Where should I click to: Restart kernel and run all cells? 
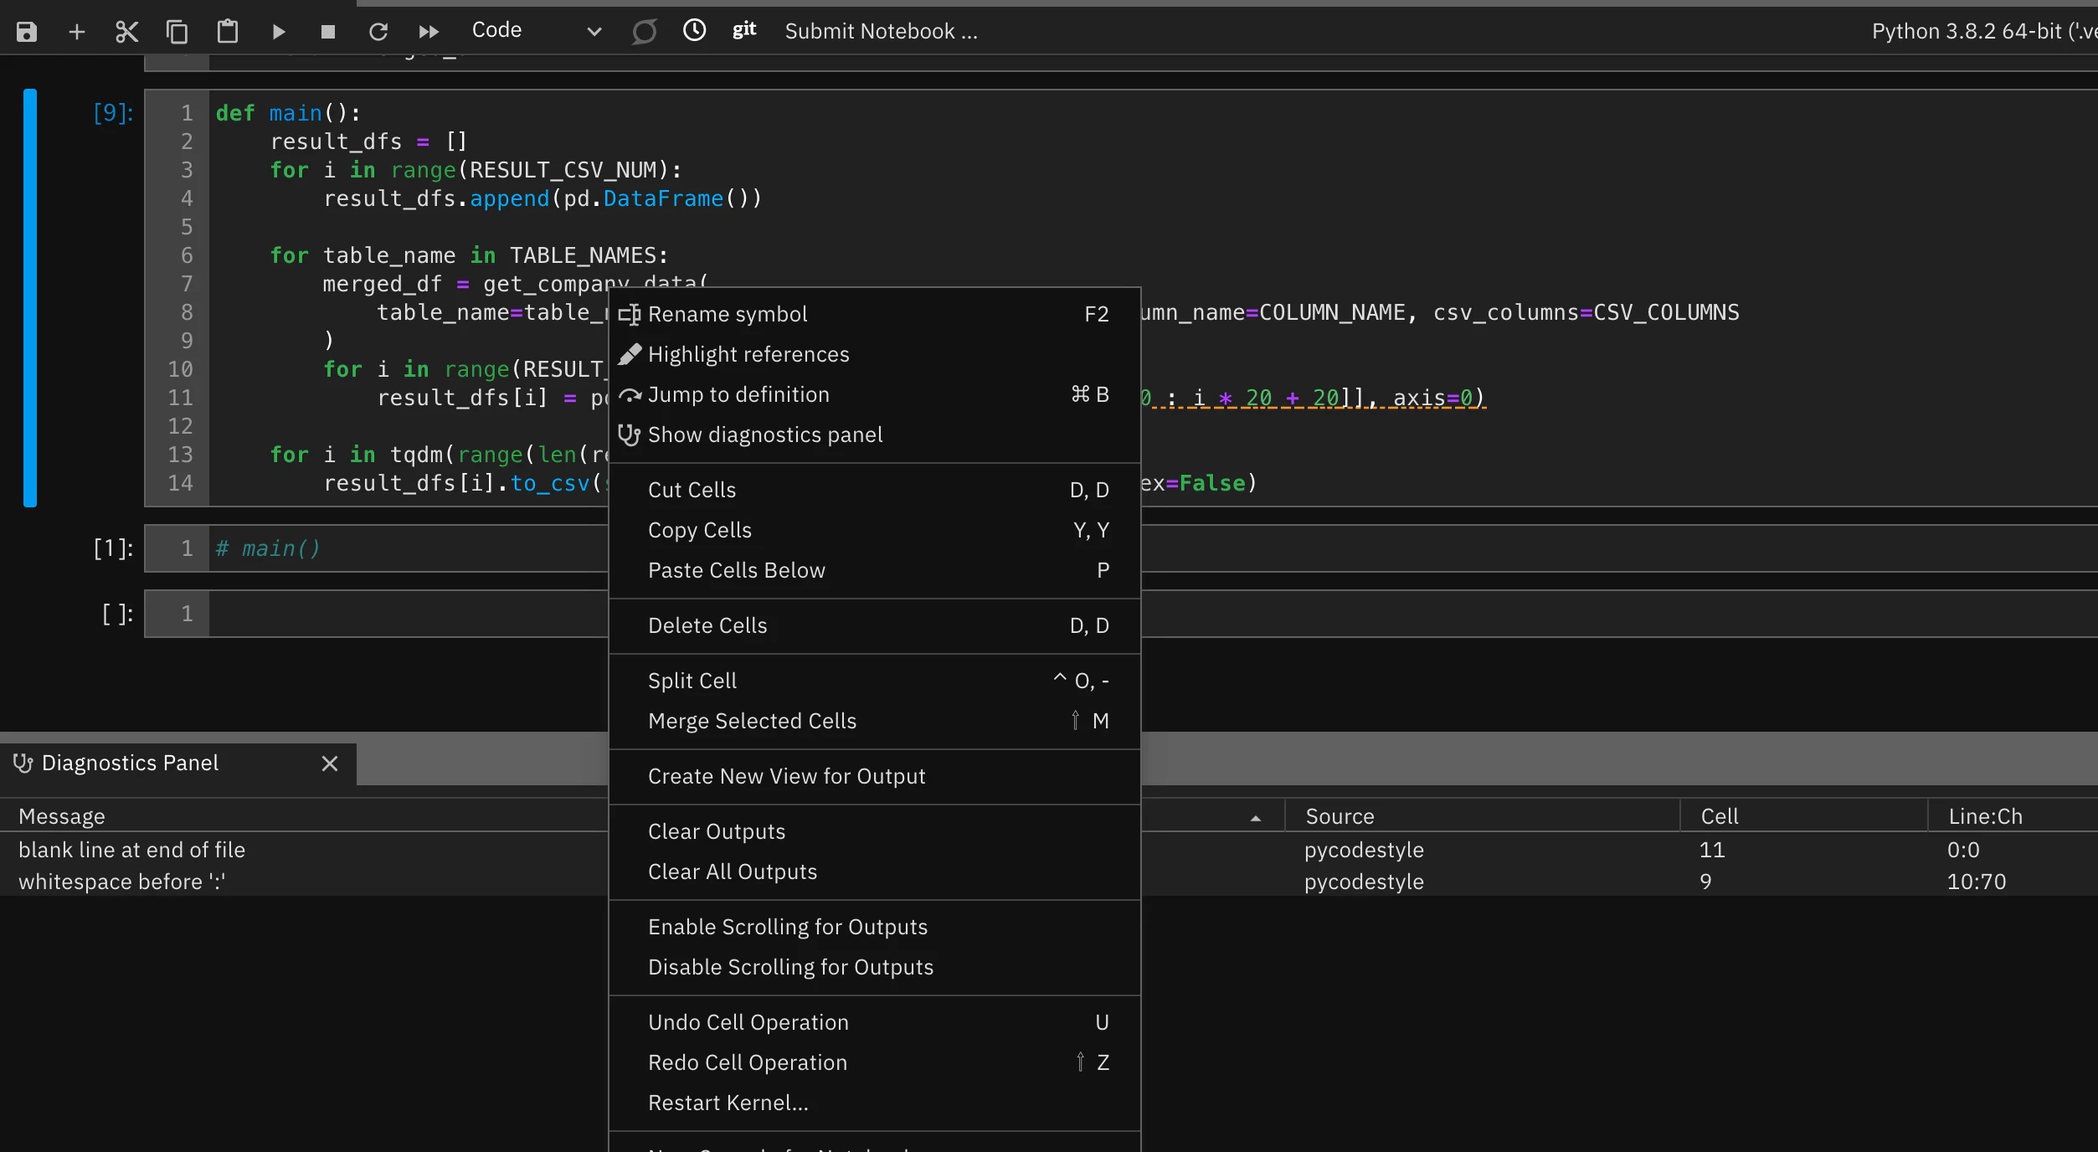[429, 32]
